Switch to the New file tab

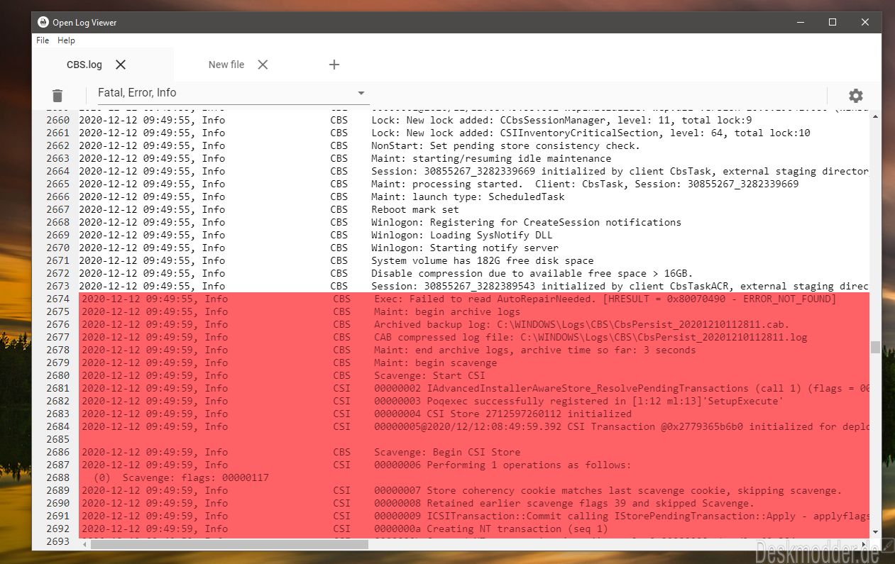[x=226, y=65]
